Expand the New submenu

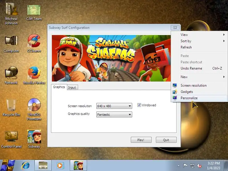[x=199, y=77]
